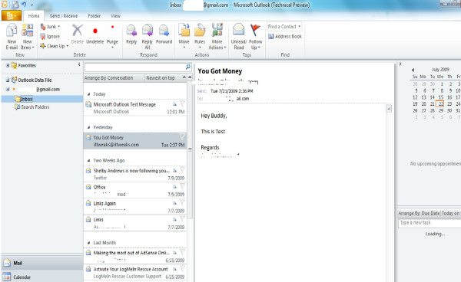Flag the Links Again email
Viewport: 461px width, 282px height.
(x=182, y=202)
